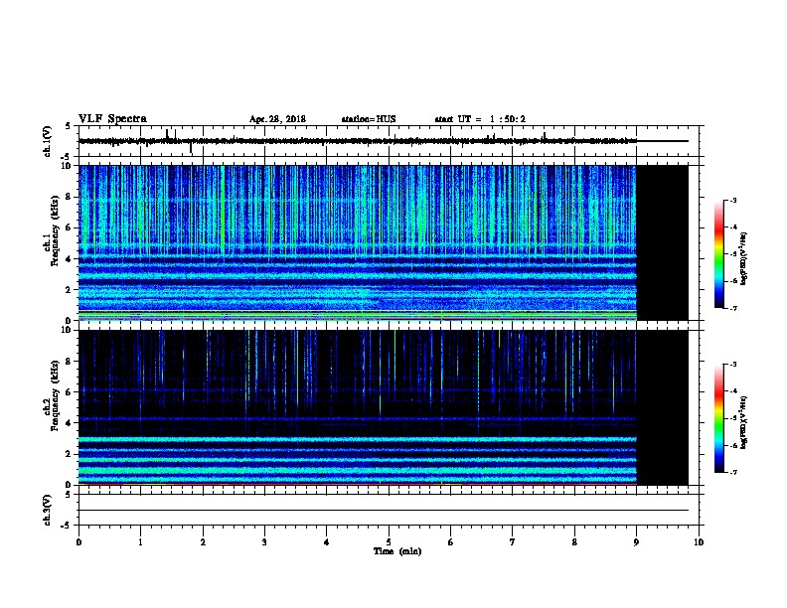The width and height of the screenshot is (787, 608).
Task: Select the date "Apr. 28, 2018"
Action: tap(277, 119)
